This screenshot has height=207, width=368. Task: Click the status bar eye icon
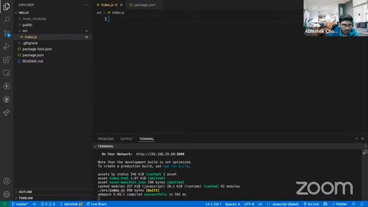(x=34, y=204)
